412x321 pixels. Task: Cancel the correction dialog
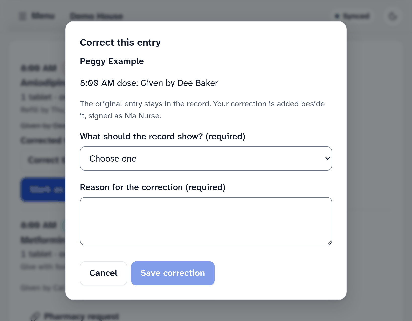pos(104,273)
